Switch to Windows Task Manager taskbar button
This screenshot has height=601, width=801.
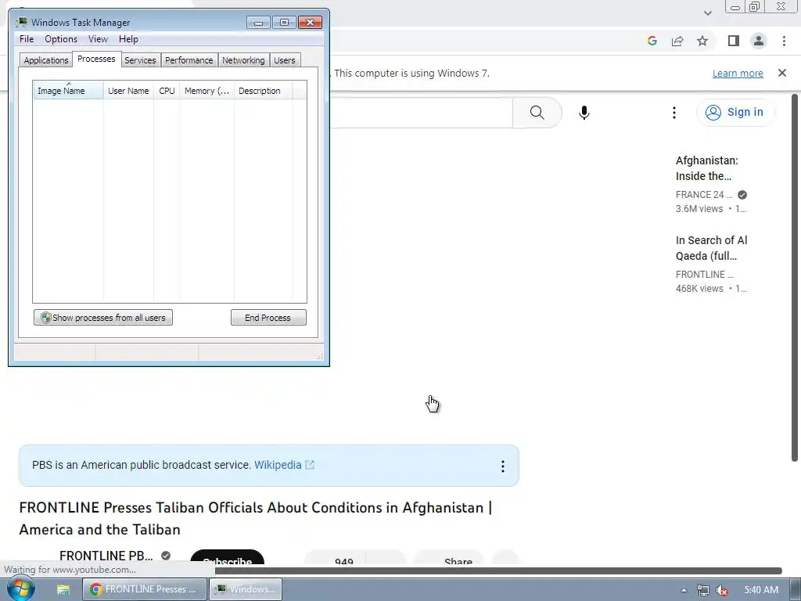coord(246,589)
